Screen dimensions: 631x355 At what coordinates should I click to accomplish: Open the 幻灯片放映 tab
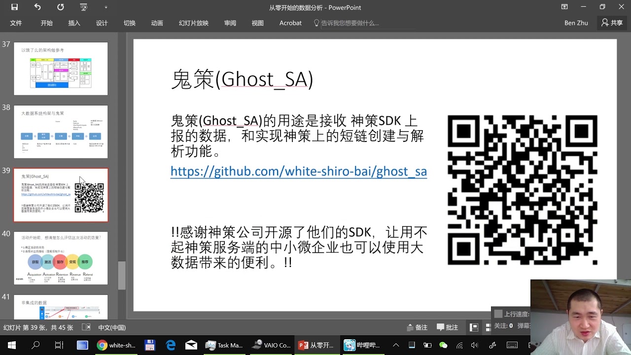tap(194, 23)
